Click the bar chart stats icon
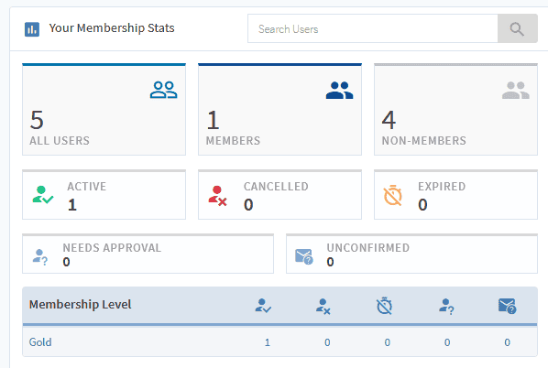548x368 pixels. tap(32, 29)
